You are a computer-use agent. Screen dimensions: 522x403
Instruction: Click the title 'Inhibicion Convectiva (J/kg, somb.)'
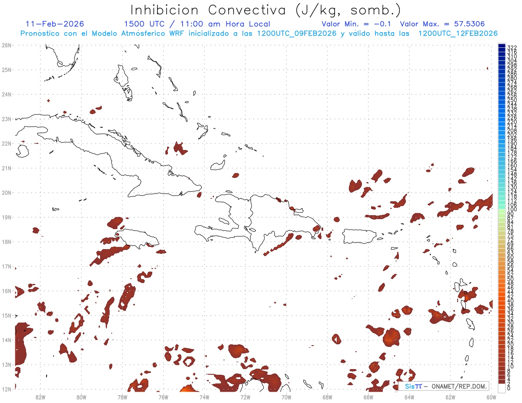pos(266,10)
